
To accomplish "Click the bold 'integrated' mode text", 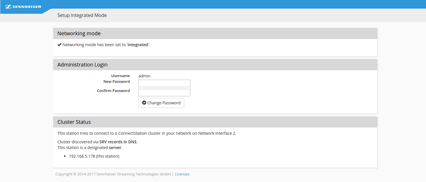I will click(138, 45).
